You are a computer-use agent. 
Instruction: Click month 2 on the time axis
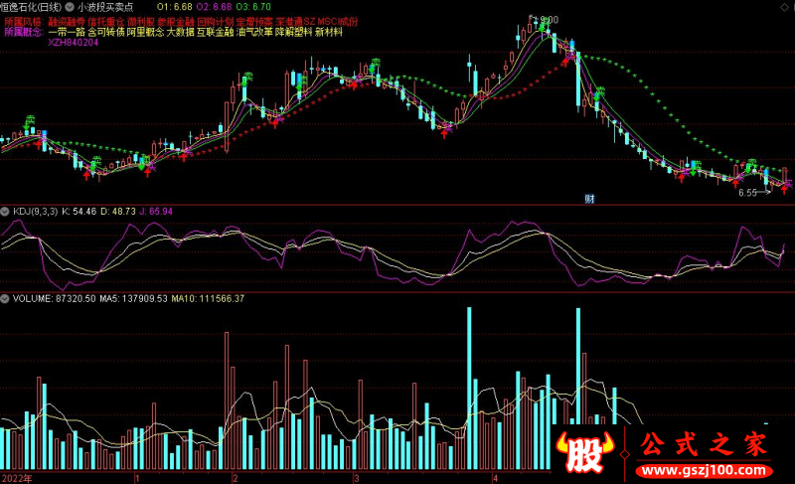point(235,478)
